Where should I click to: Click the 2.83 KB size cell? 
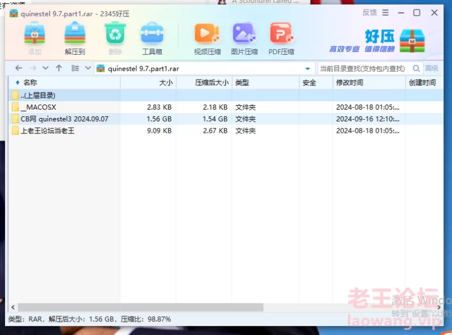[159, 107]
